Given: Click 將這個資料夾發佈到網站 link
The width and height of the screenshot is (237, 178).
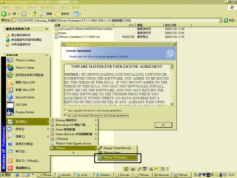Looking at the screenshot, I should click(x=26, y=40).
